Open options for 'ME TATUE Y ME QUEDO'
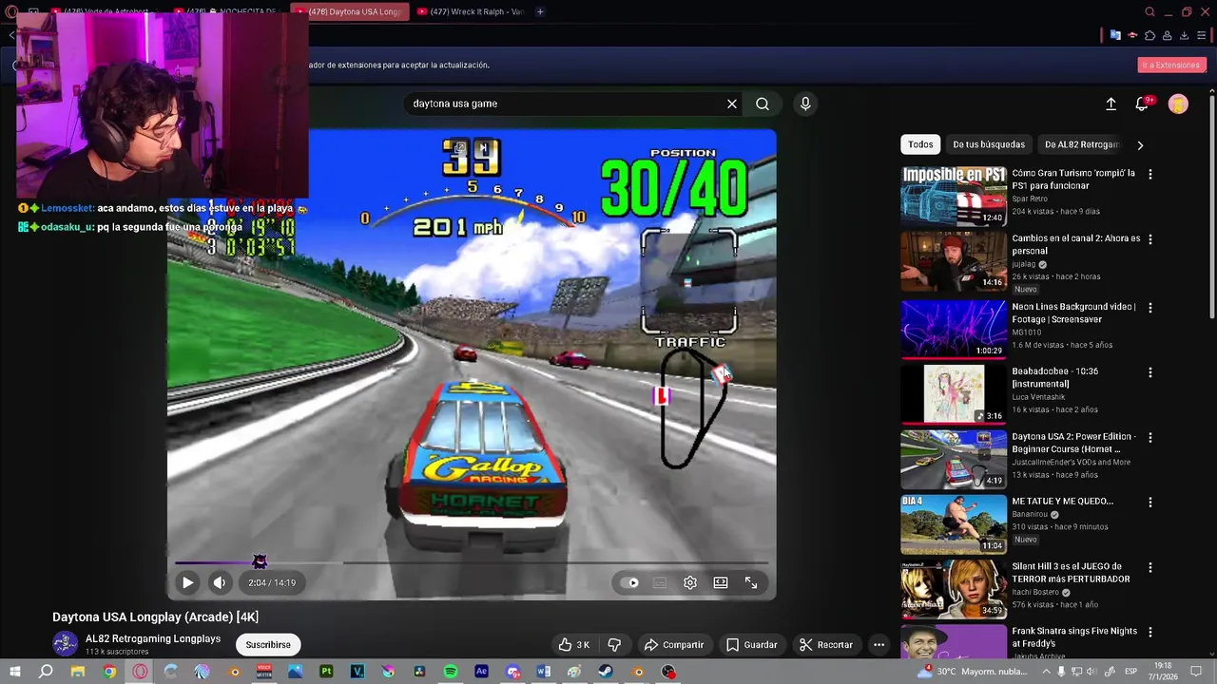This screenshot has height=684, width=1217. (1150, 502)
